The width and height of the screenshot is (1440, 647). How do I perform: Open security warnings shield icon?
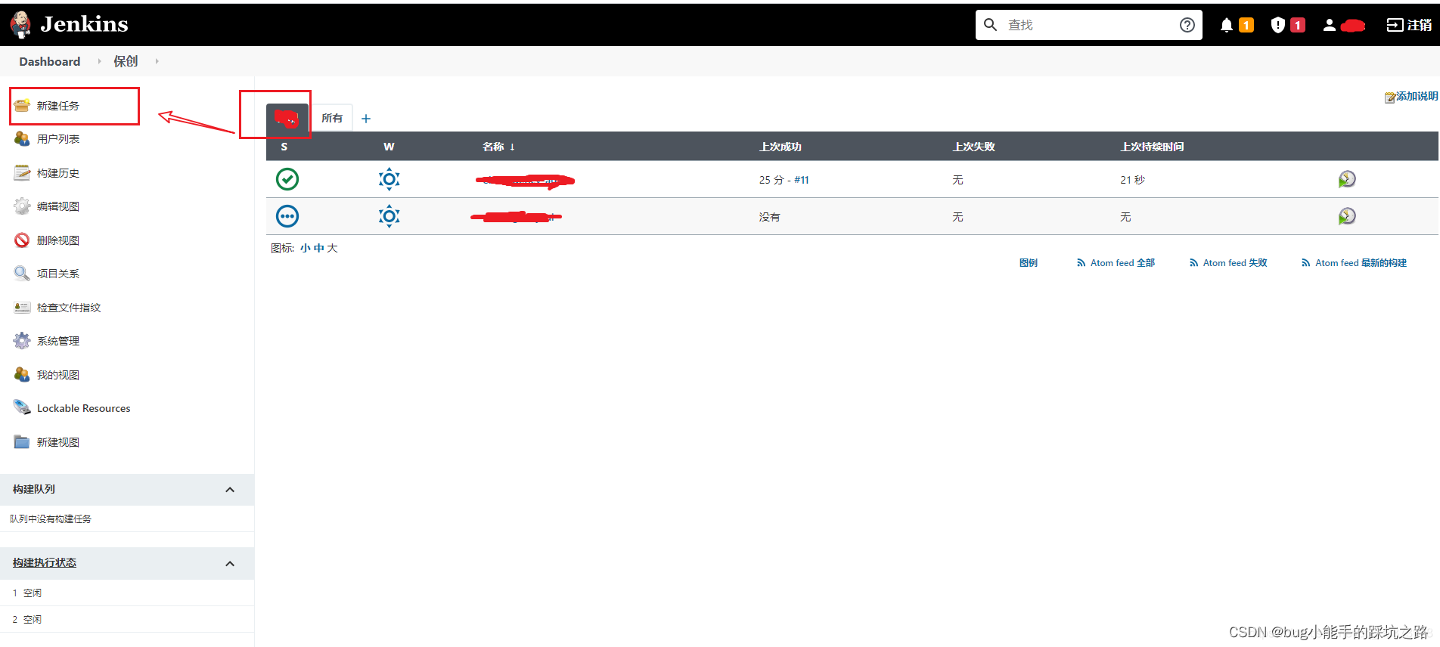[x=1278, y=25]
